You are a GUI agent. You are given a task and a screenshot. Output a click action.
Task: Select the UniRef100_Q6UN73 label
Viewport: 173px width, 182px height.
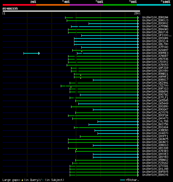pyautogui.click(x=155, y=142)
